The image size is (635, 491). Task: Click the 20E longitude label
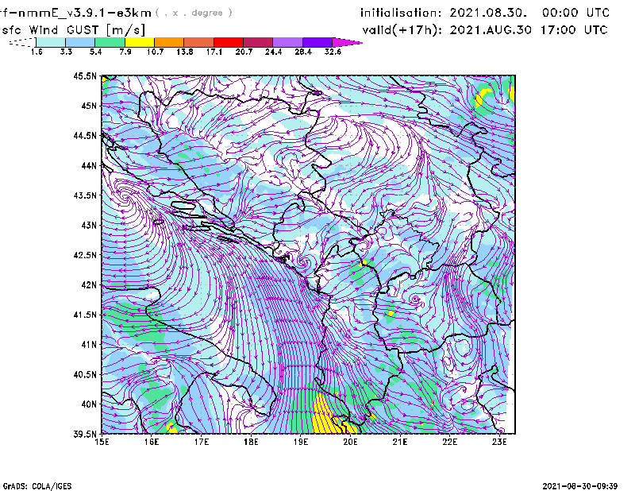(350, 442)
